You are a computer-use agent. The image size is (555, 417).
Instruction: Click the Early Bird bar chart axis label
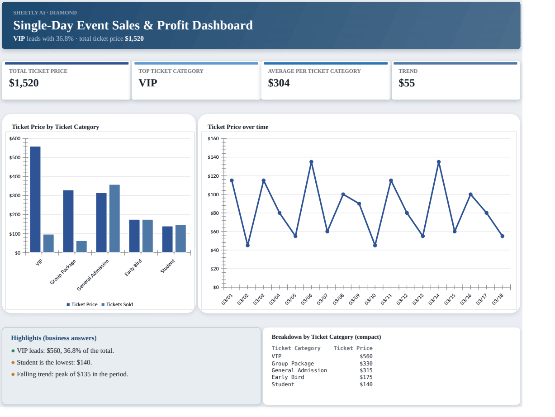tap(133, 268)
